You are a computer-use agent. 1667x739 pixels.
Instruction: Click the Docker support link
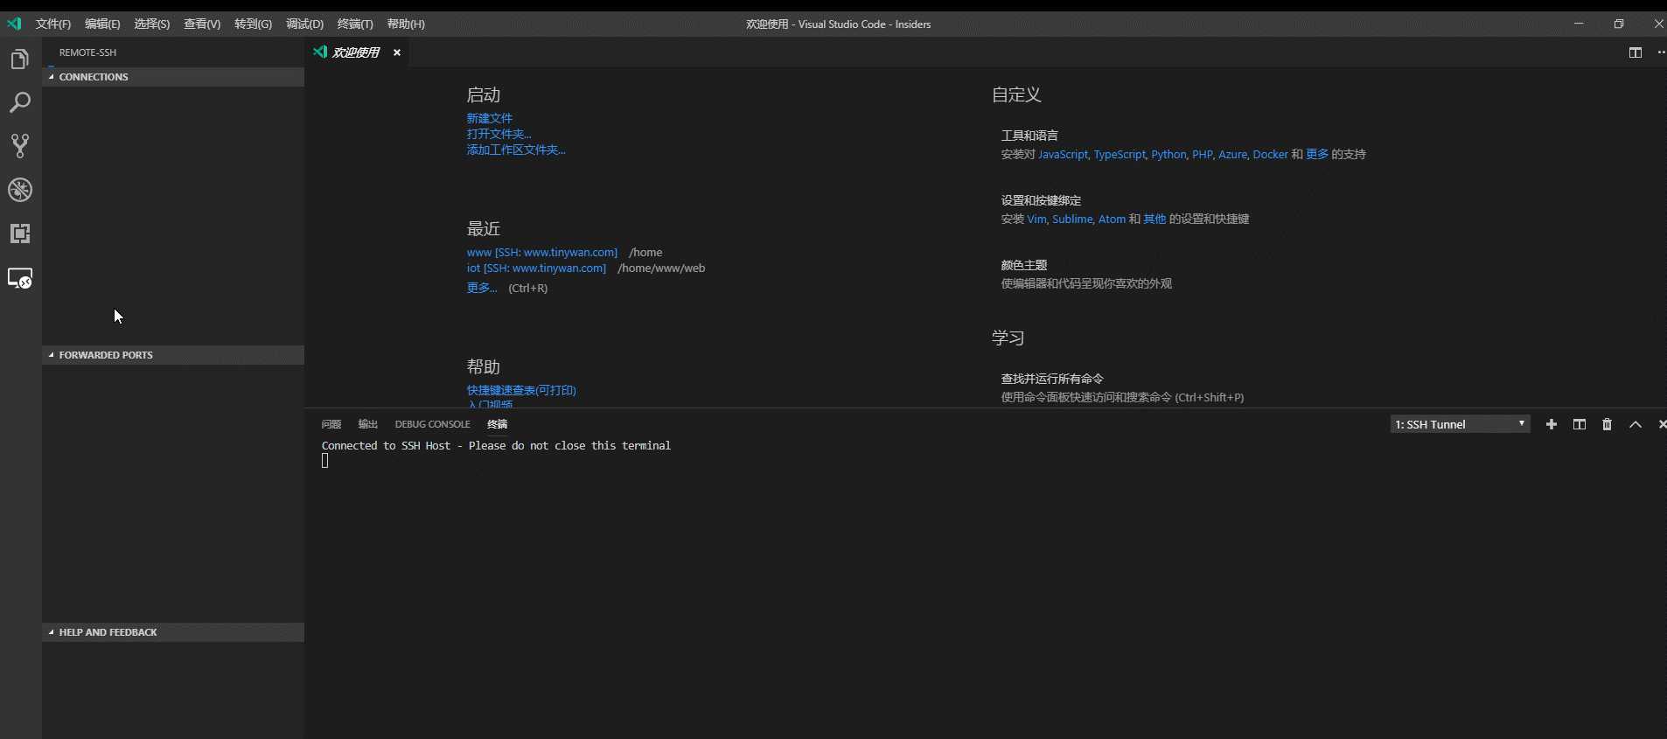point(1270,154)
